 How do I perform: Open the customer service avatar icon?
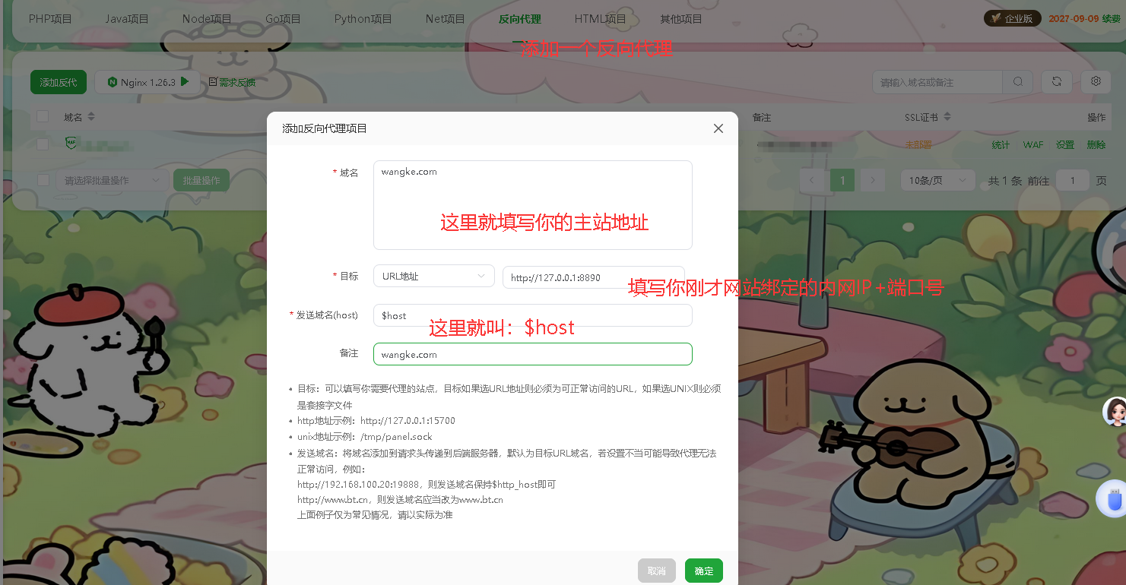point(1115,412)
